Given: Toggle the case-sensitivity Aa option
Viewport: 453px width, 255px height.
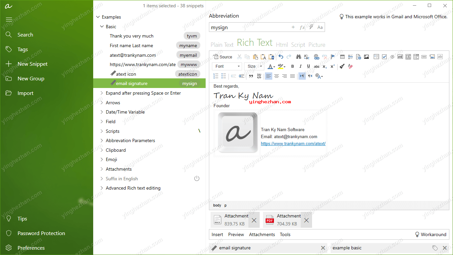Looking at the screenshot, I should coord(320,27).
